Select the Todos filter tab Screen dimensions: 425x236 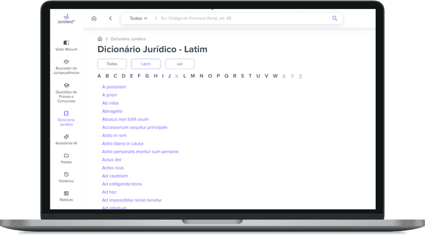pos(112,64)
